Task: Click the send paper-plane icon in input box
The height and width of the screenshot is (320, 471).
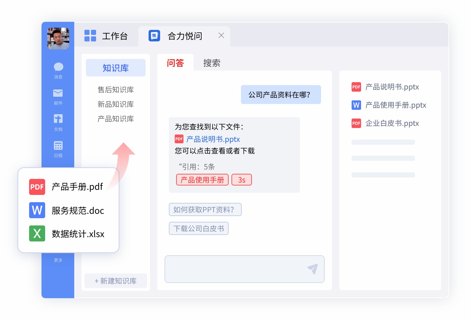Action: (312, 269)
